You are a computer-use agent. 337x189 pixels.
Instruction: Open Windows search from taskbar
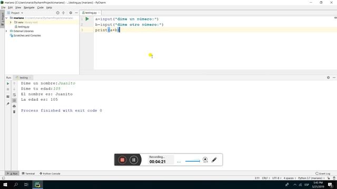[x=16, y=184]
